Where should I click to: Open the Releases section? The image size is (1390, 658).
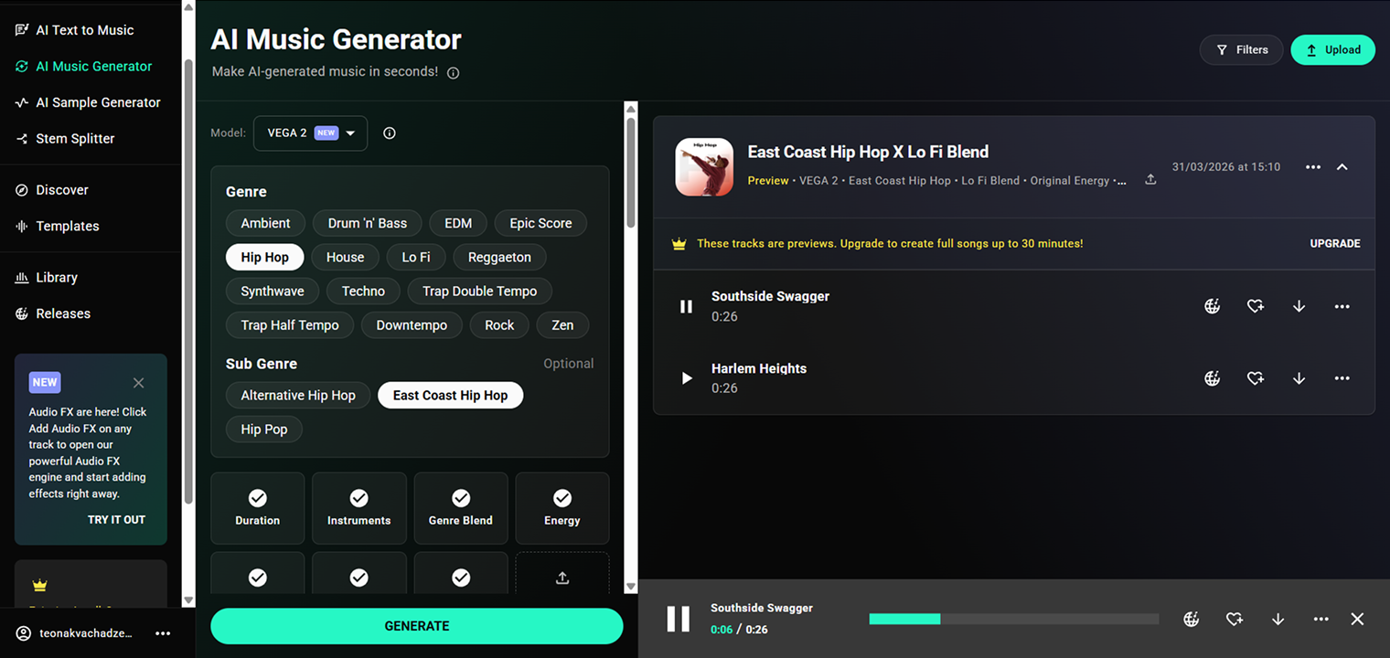click(53, 313)
